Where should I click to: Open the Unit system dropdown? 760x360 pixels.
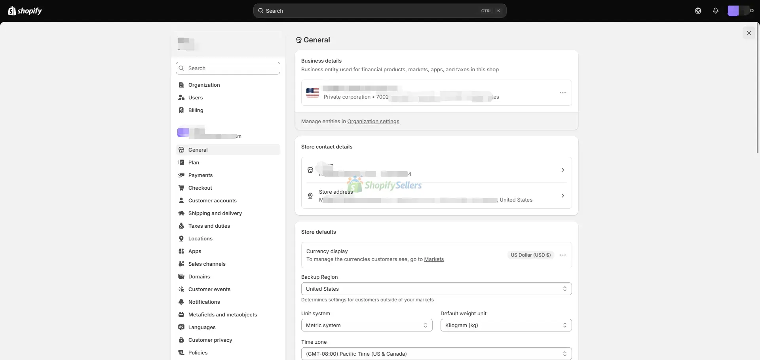pos(367,325)
